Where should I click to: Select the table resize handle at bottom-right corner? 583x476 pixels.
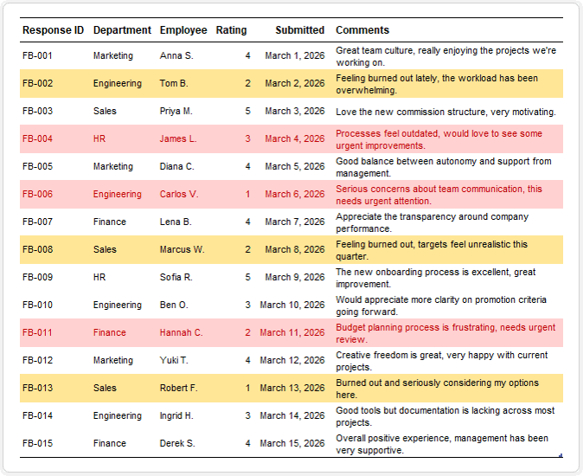561,455
